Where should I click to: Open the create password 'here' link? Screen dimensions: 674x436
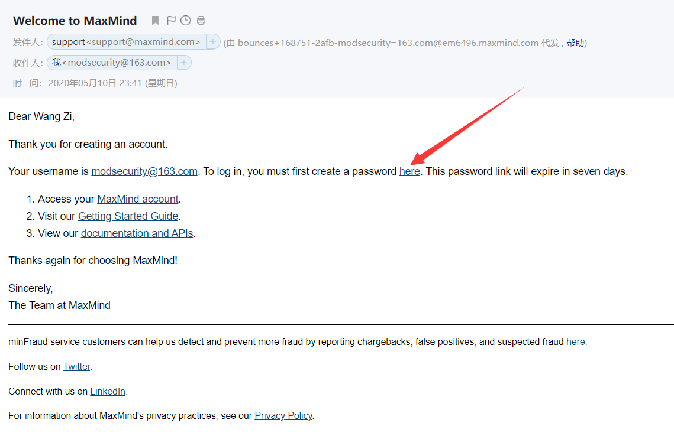pyautogui.click(x=409, y=171)
